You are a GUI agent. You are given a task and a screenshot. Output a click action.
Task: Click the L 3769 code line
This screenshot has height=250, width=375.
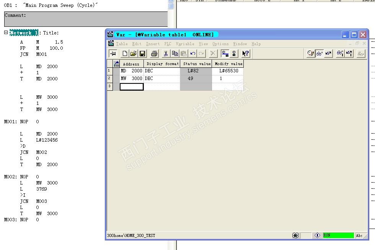click(x=34, y=189)
